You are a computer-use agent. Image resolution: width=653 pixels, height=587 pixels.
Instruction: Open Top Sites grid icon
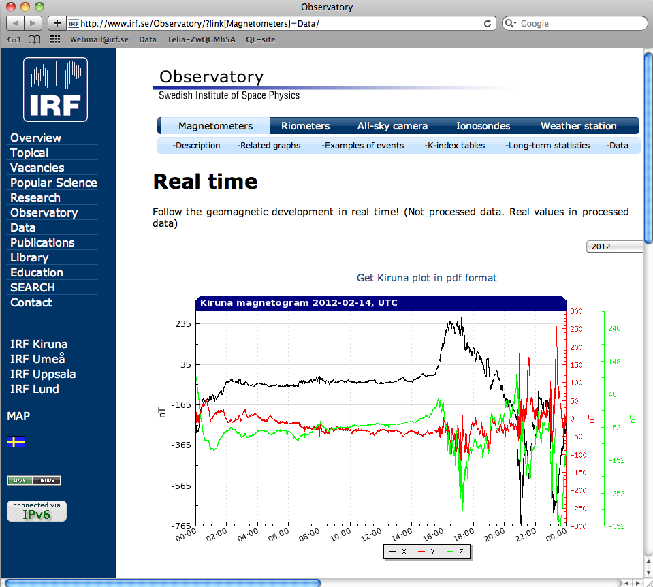coord(54,39)
